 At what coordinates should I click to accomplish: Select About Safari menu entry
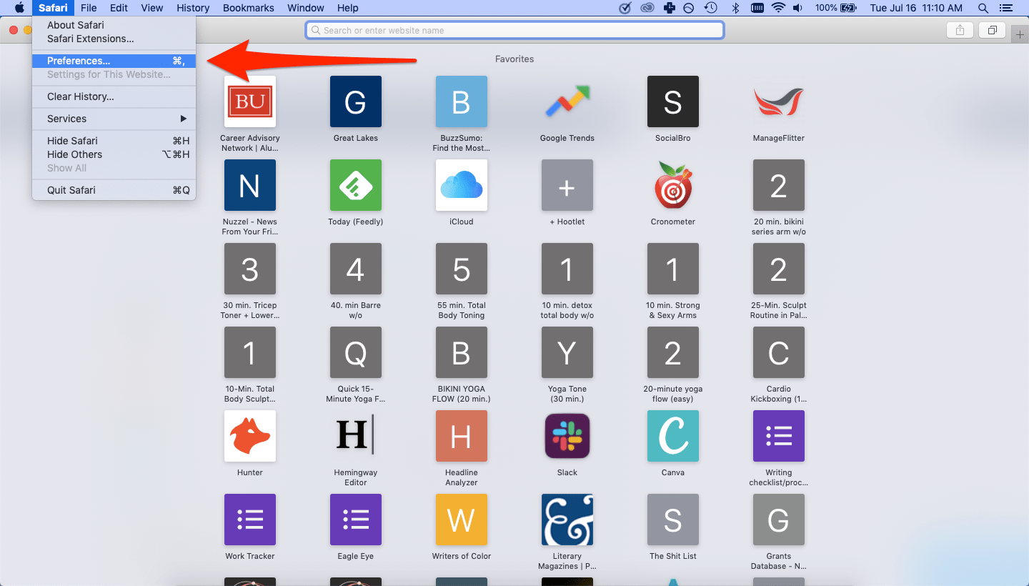click(x=114, y=25)
